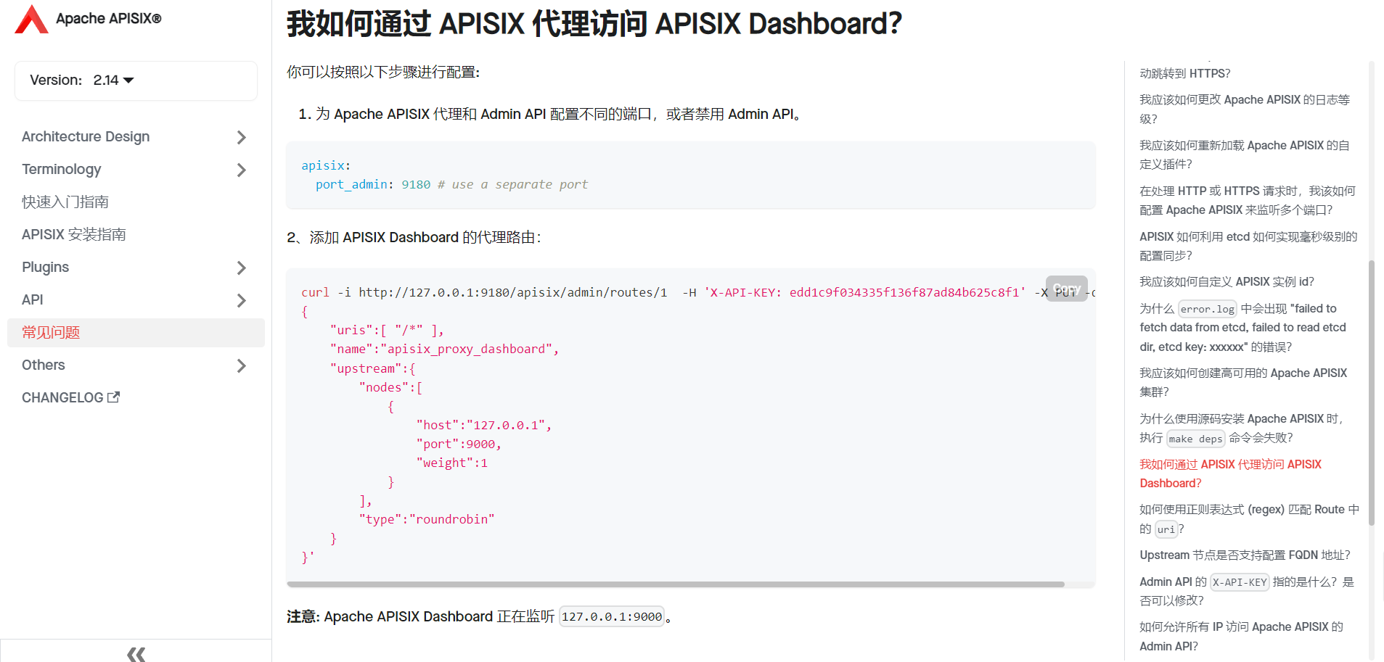Open Terminology sidebar item
Image resolution: width=1384 pixels, height=662 pixels.
62,170
